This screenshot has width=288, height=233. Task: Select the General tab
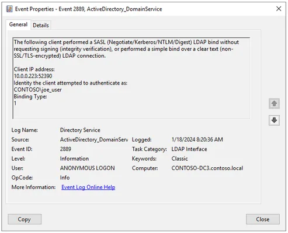point(18,24)
